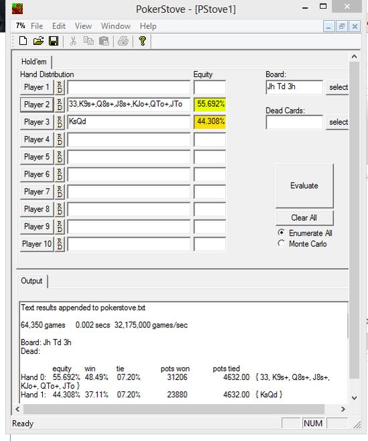The image size is (368, 441).
Task: Click the RD button next to Player 3
Action: (x=60, y=122)
